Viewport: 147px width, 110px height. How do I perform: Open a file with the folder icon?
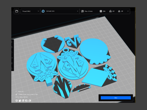(17, 11)
